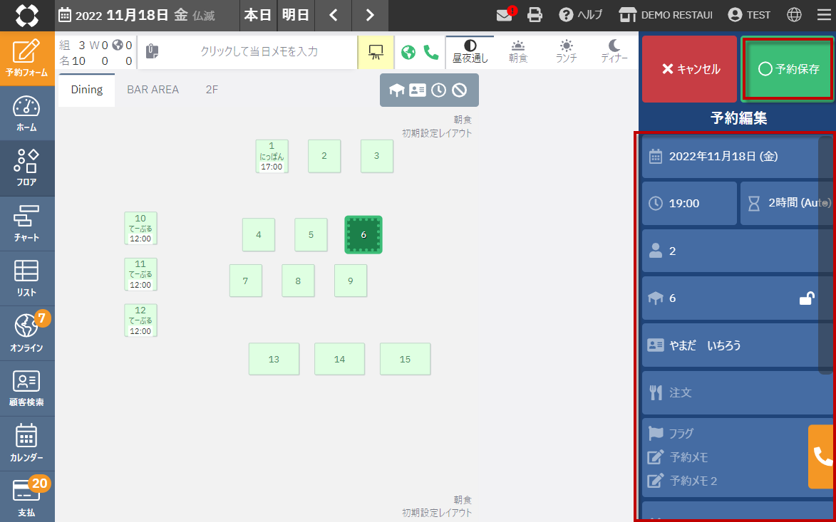Click the globe language icon
Image resolution: width=836 pixels, height=522 pixels.
point(795,15)
